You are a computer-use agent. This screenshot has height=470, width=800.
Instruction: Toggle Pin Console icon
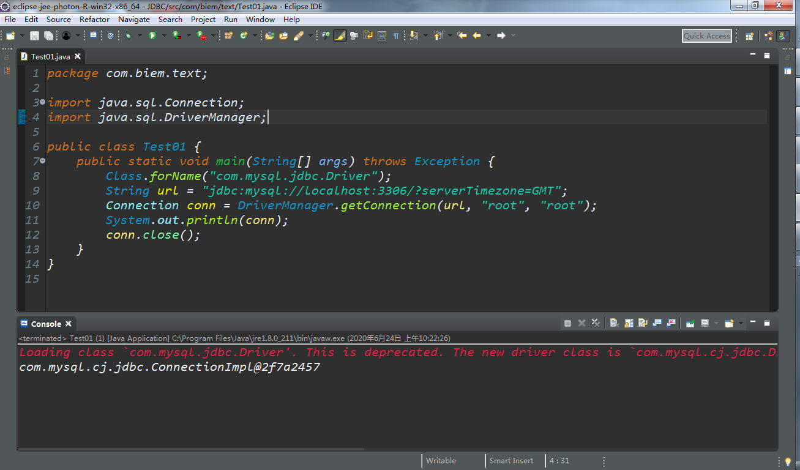[x=690, y=323]
